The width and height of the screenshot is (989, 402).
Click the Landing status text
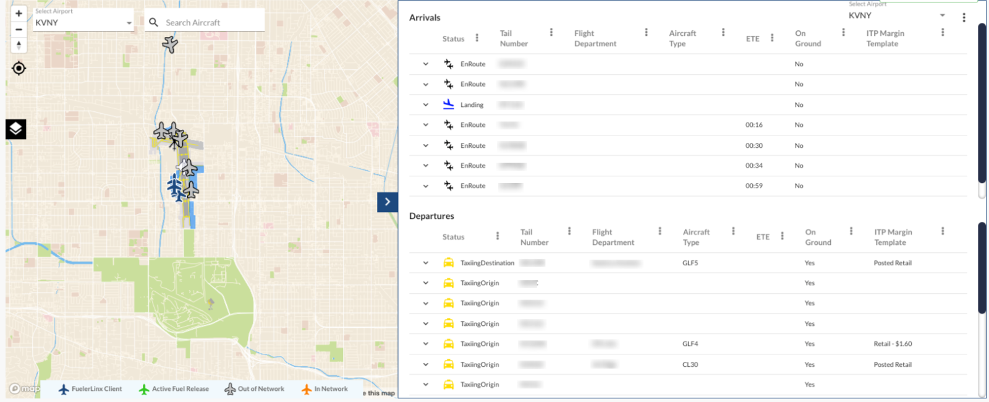pos(472,105)
